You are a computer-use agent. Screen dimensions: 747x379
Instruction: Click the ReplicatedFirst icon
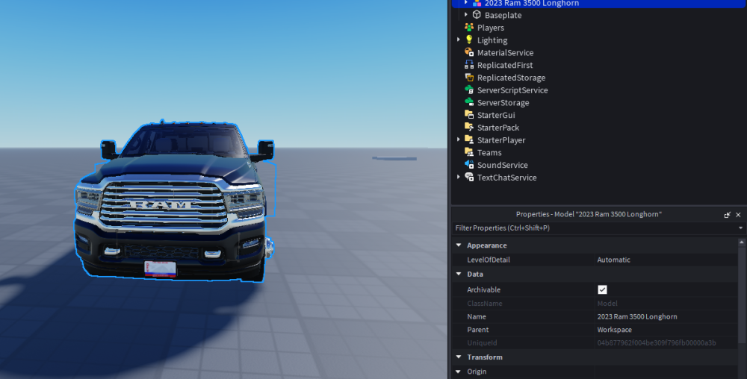point(469,65)
